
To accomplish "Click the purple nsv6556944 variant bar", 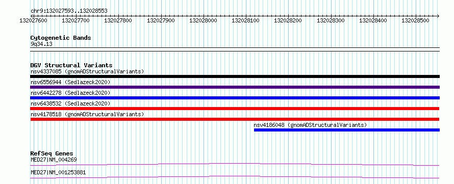I will 235,87.
